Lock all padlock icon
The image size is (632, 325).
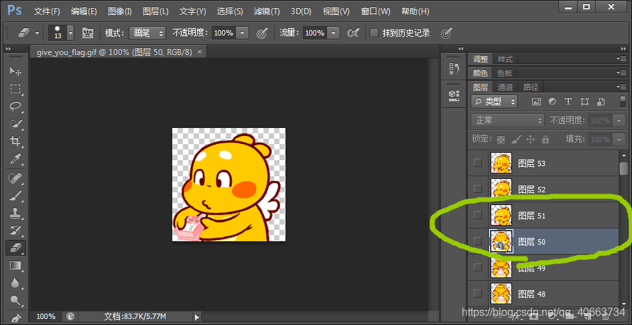(x=546, y=139)
